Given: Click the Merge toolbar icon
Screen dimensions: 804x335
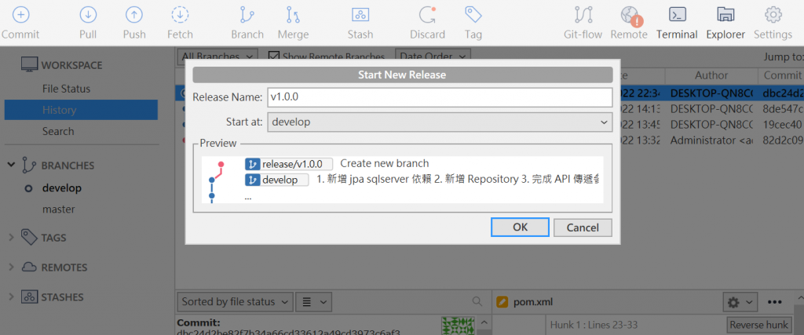Looking at the screenshot, I should click(293, 15).
